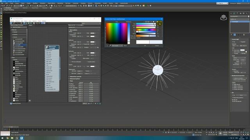Click the Diffuse color swatch
The height and width of the screenshot is (140, 250).
pyautogui.click(x=93, y=33)
